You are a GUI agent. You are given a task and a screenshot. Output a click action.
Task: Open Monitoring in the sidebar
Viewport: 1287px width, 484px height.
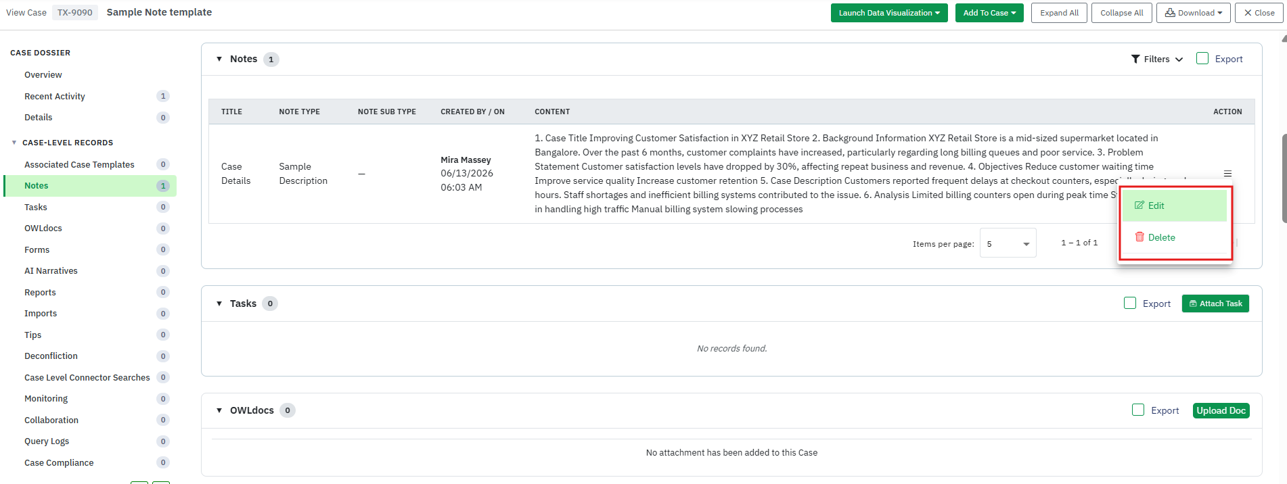(46, 399)
